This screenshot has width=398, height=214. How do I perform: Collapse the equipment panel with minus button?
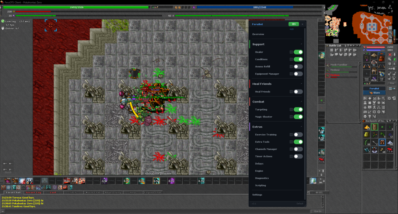tap(365, 53)
